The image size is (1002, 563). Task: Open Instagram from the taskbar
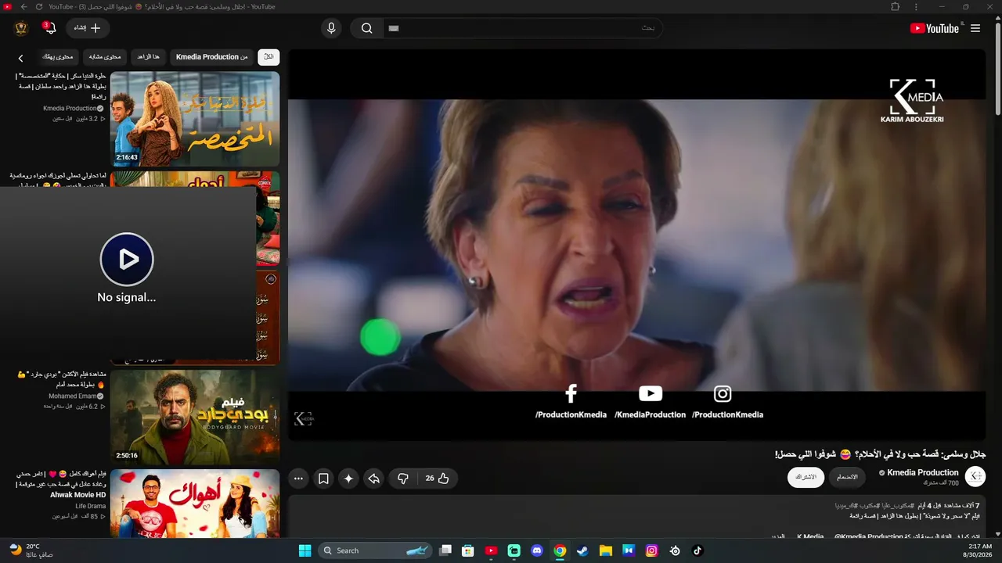click(x=651, y=550)
